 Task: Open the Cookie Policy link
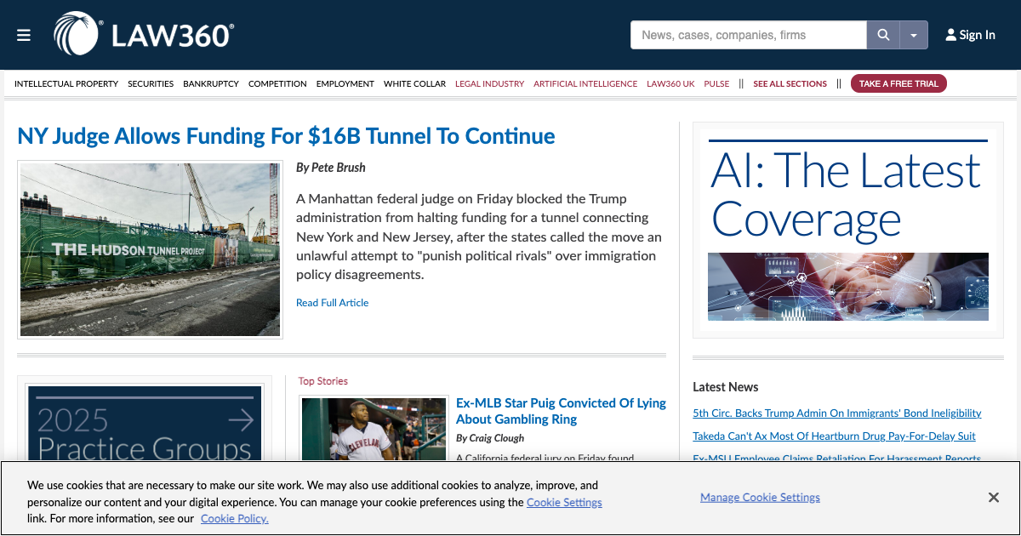[x=234, y=518]
